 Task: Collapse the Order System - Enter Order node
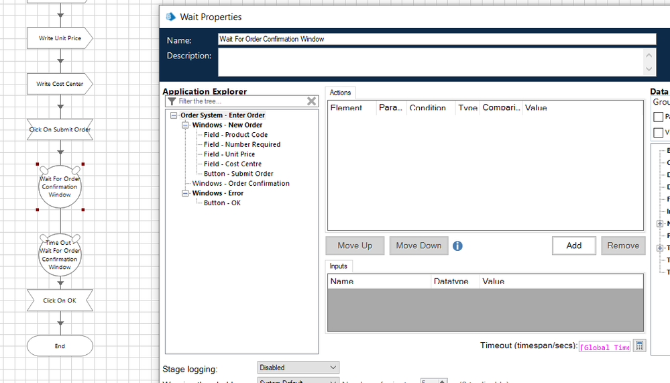(x=174, y=115)
